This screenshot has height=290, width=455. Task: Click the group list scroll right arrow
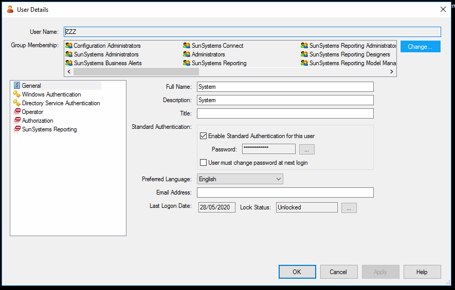[391, 71]
